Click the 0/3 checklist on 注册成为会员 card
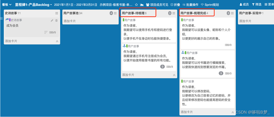This screenshot has height=117, width=274. point(170,67)
